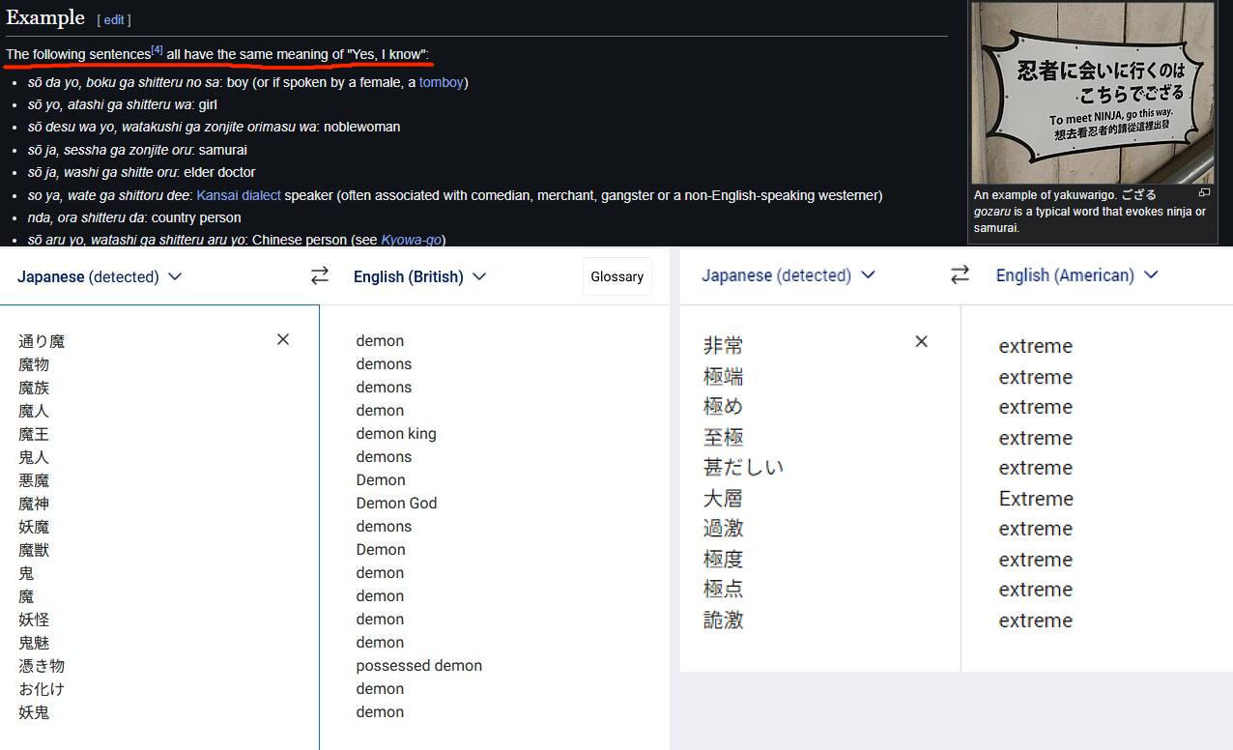The width and height of the screenshot is (1233, 750).
Task: Click the elder doctor example line
Action: click(x=141, y=172)
